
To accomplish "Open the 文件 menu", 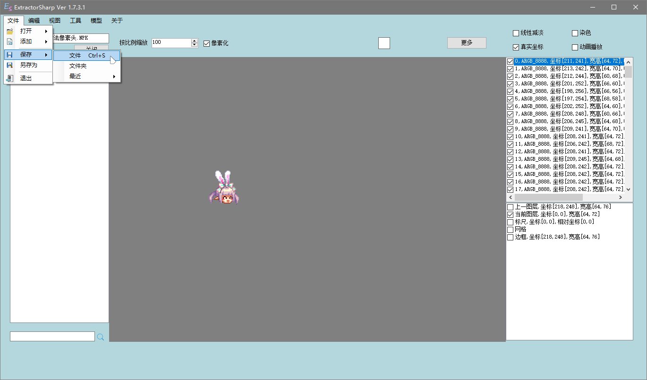I will 13,20.
